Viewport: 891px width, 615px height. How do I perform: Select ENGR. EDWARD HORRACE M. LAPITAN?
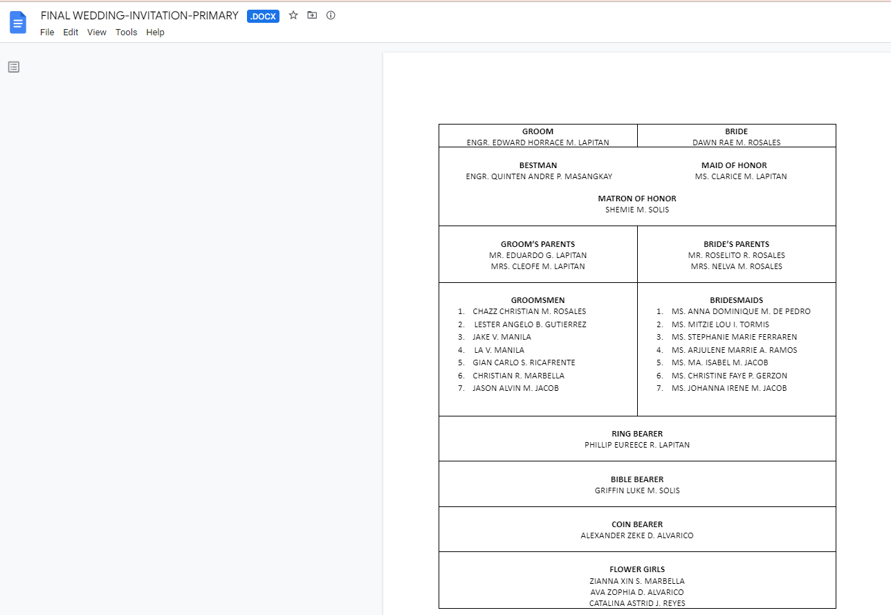[538, 143]
